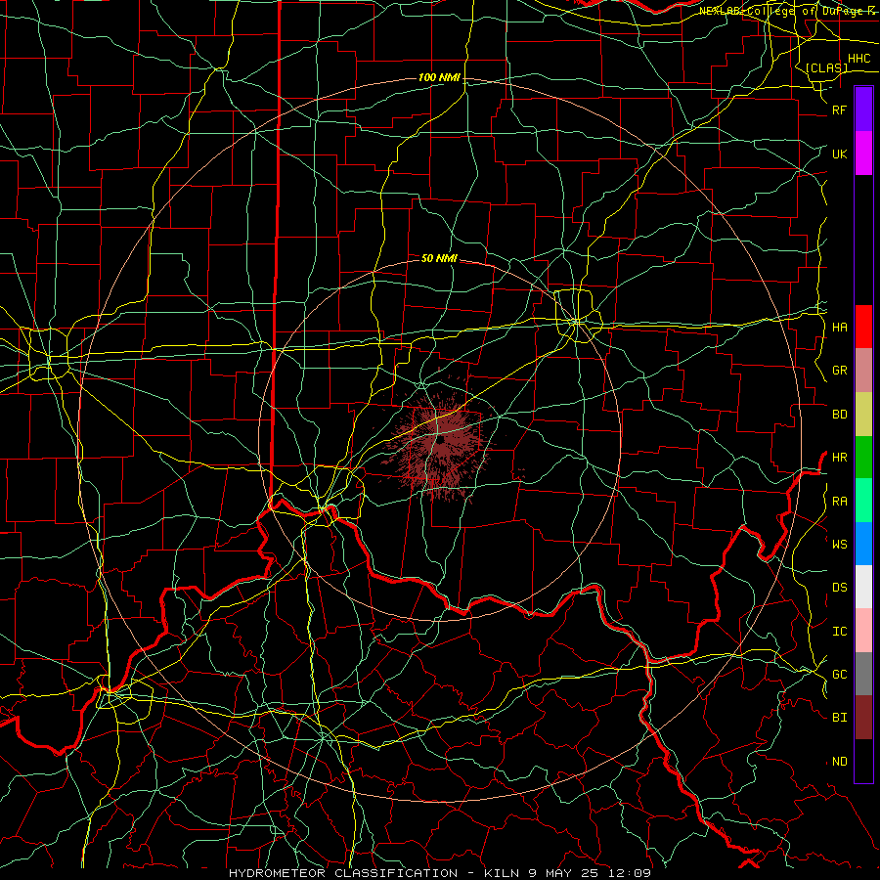Pick the light green RA swatch
Screen dimensions: 880x880
coord(863,501)
